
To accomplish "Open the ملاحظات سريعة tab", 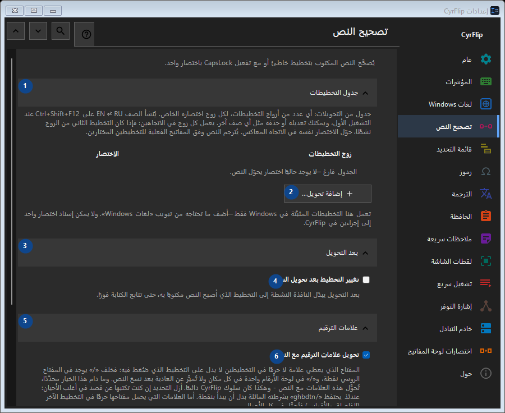I will (449, 238).
